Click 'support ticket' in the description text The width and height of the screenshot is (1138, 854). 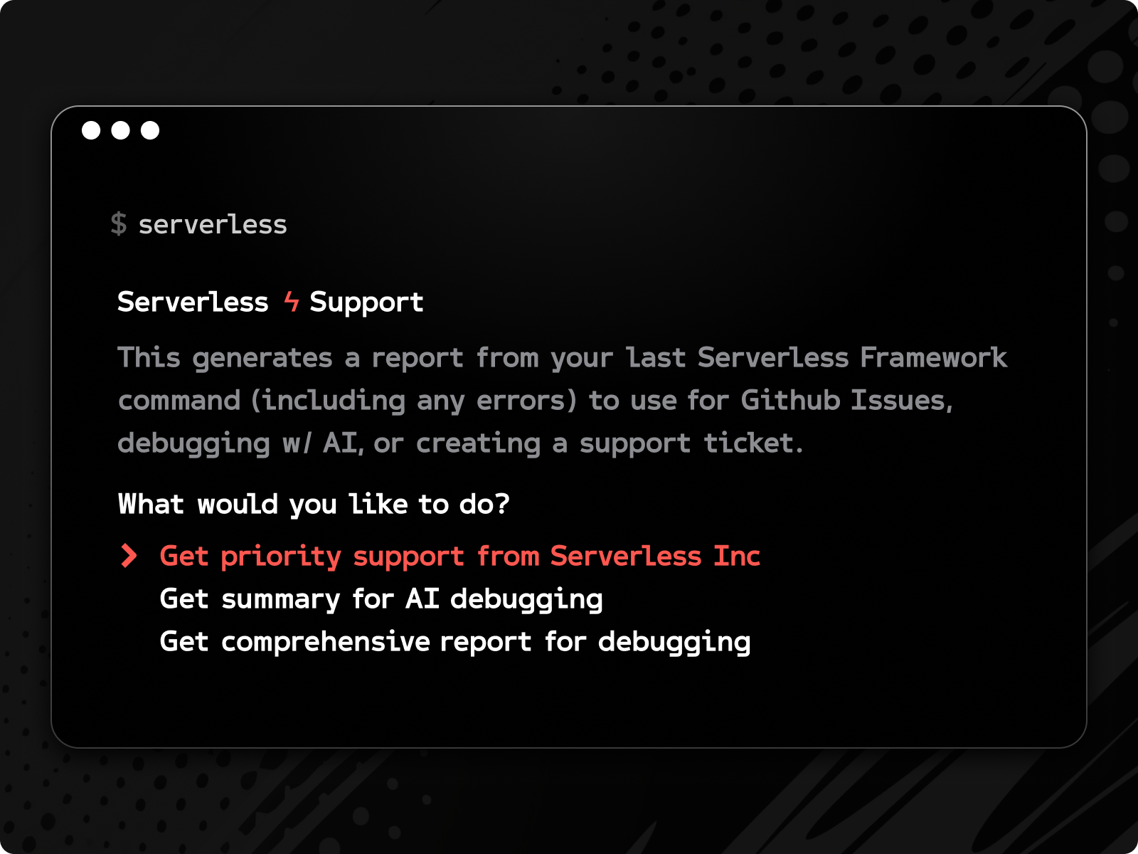[x=690, y=443]
